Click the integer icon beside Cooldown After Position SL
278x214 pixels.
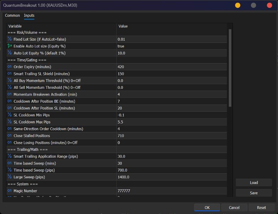[x=10, y=108]
